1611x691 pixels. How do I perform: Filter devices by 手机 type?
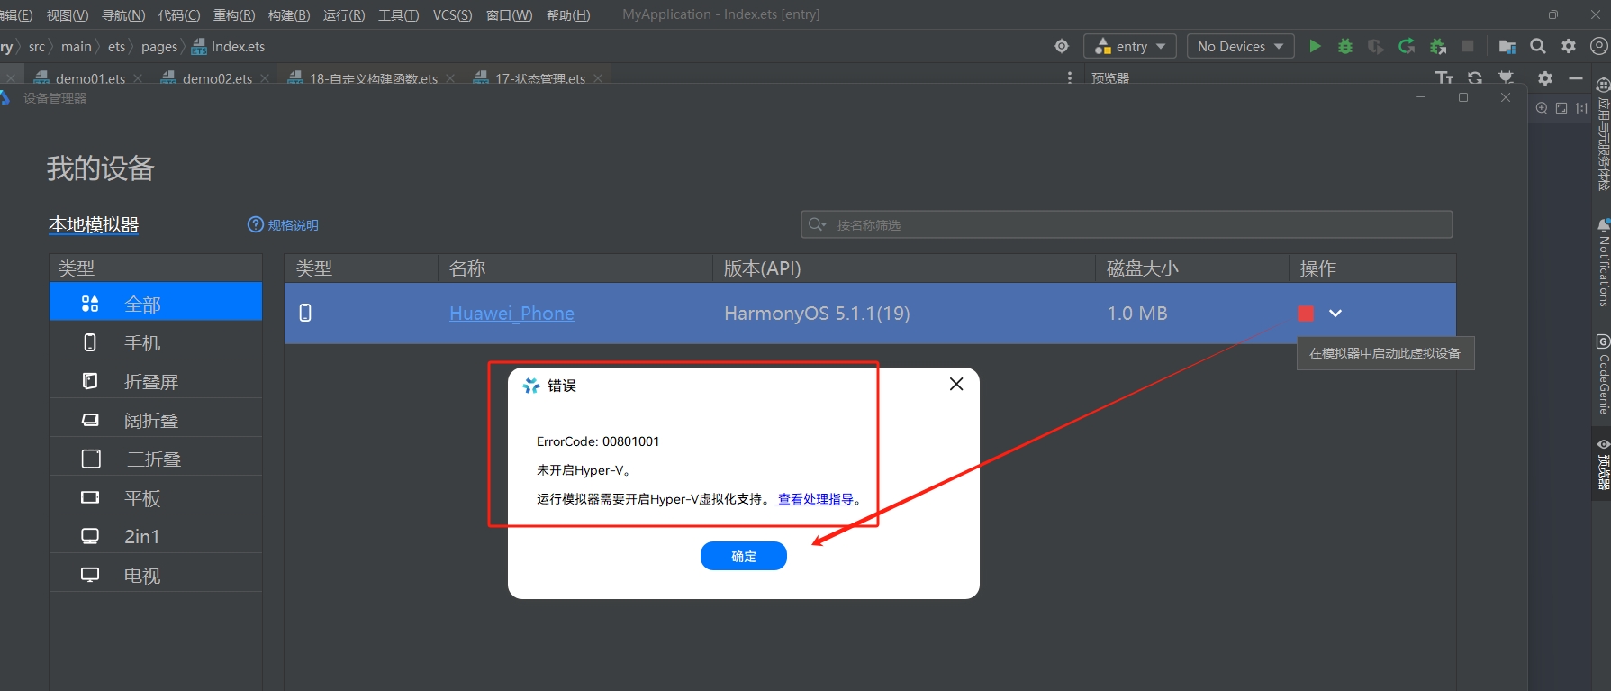point(156,342)
